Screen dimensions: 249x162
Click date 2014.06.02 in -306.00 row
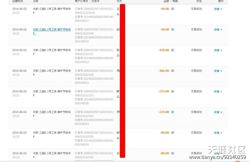click(19, 71)
